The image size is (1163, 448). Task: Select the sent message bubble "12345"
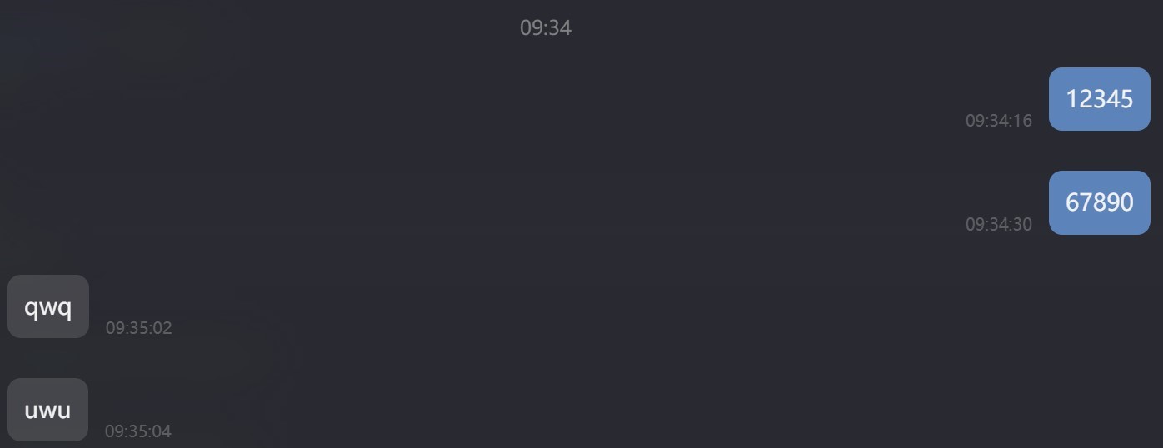pos(1099,99)
